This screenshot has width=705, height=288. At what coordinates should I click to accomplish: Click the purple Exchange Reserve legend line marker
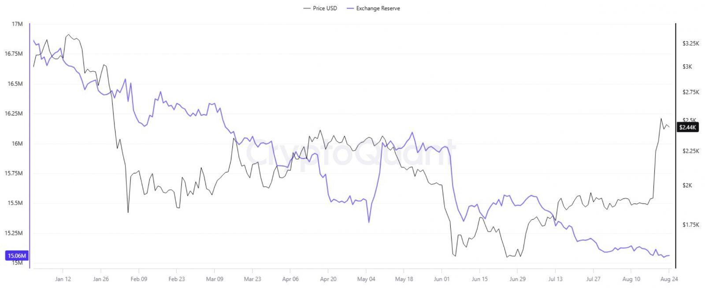click(x=350, y=8)
